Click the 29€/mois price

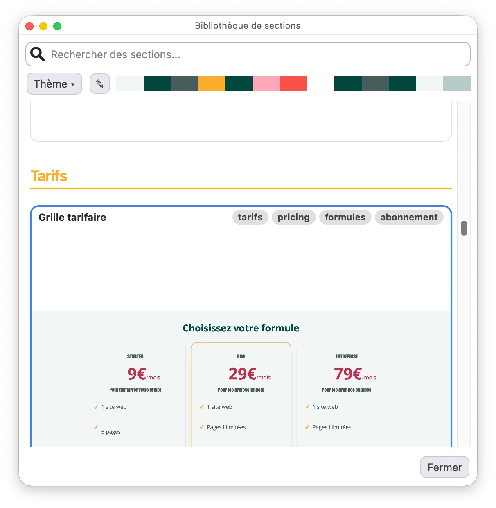[x=250, y=374]
